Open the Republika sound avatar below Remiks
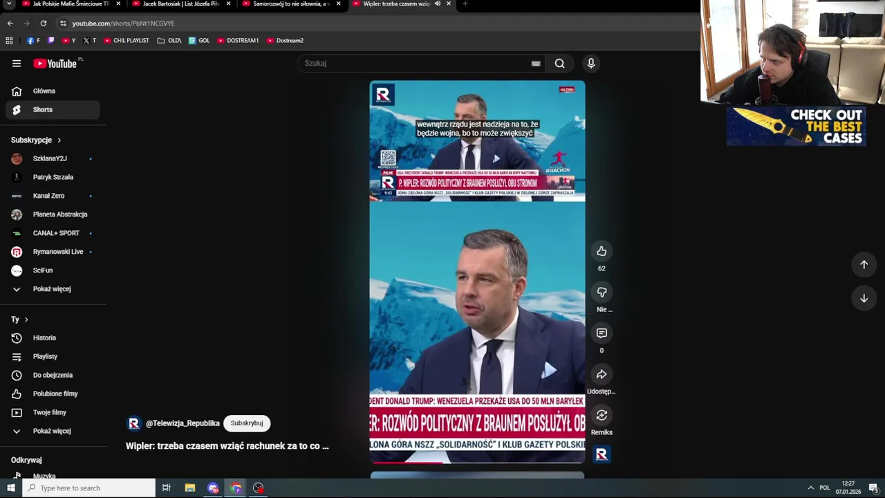The image size is (885, 498). point(602,454)
